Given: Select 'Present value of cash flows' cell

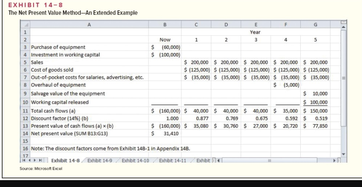Looking at the screenshot, I should 89,126.
